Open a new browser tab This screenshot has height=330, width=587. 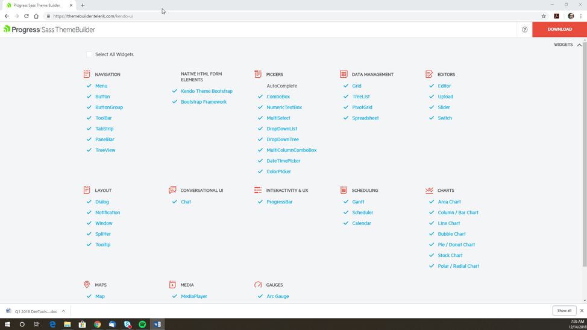click(83, 5)
